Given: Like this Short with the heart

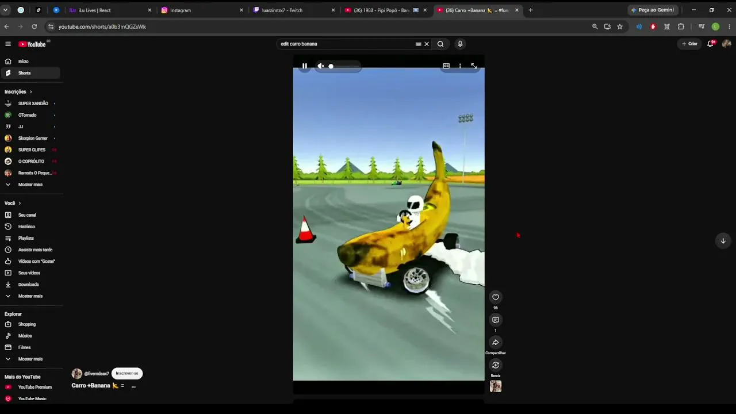Looking at the screenshot, I should (x=496, y=297).
